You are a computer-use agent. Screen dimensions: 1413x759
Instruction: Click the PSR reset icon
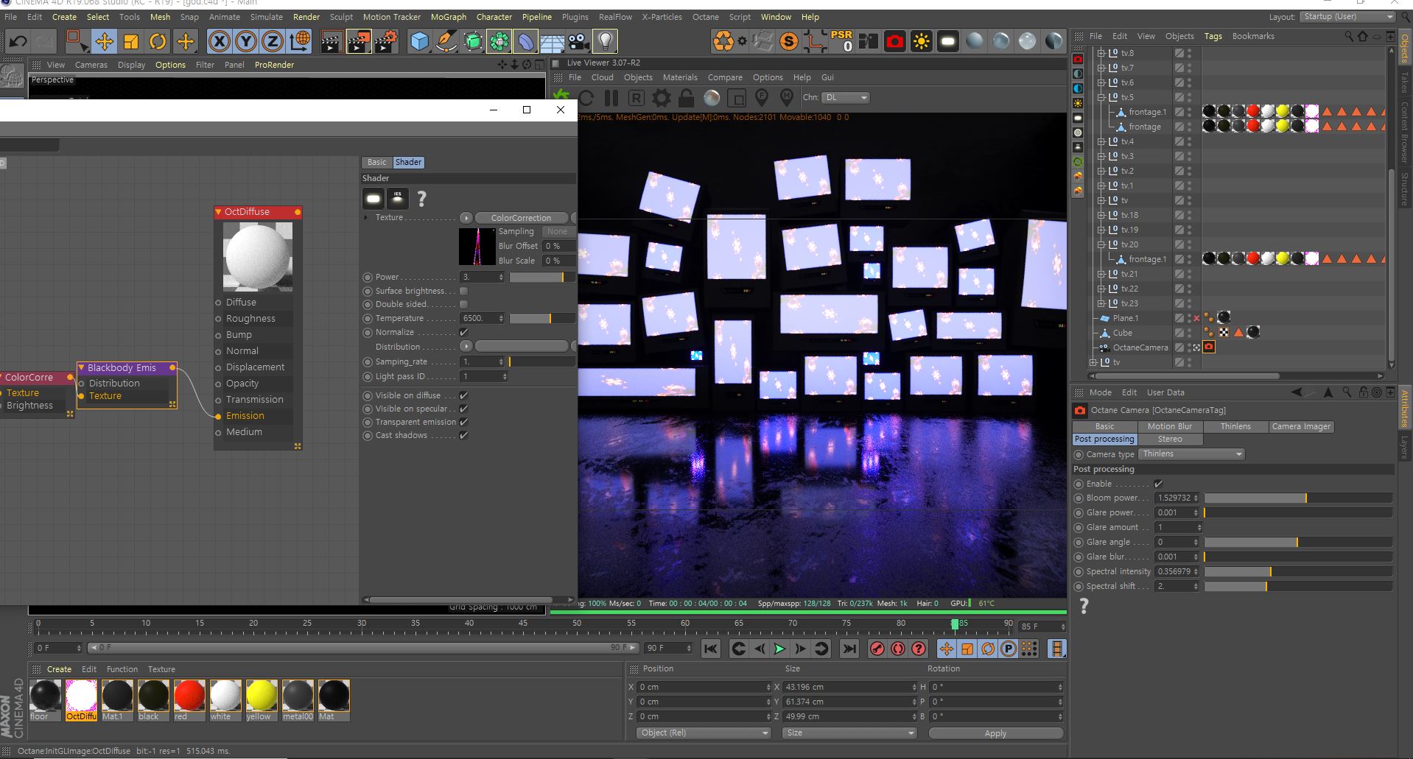coord(841,41)
